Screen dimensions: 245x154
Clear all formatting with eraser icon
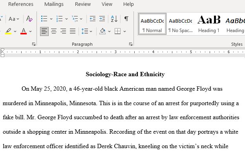(x=29, y=19)
